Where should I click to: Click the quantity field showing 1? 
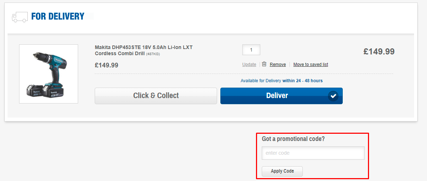[x=251, y=50]
